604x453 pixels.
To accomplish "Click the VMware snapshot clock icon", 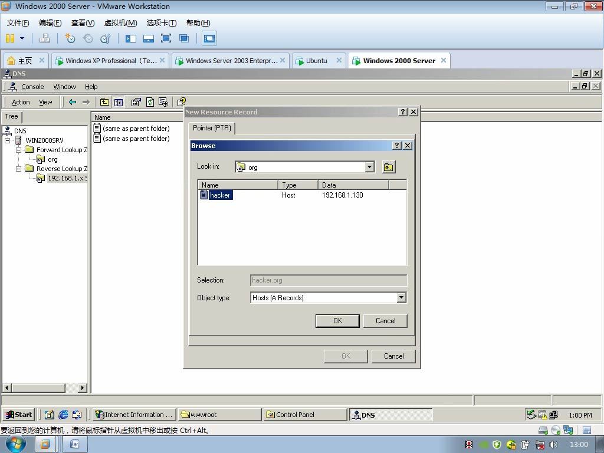I will (x=70, y=38).
